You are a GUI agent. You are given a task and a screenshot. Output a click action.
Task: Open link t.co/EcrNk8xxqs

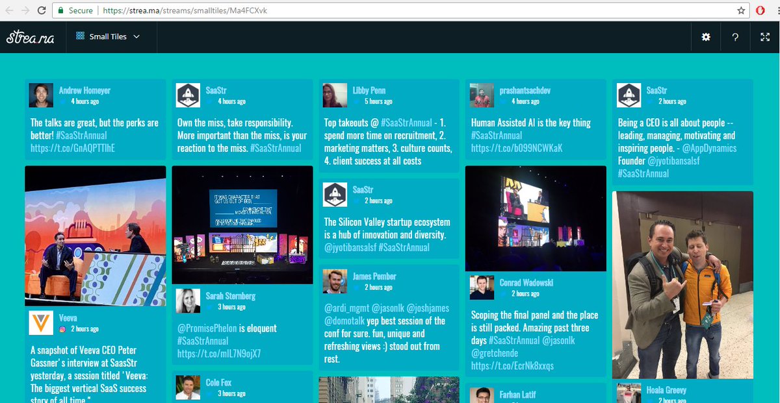tap(512, 366)
